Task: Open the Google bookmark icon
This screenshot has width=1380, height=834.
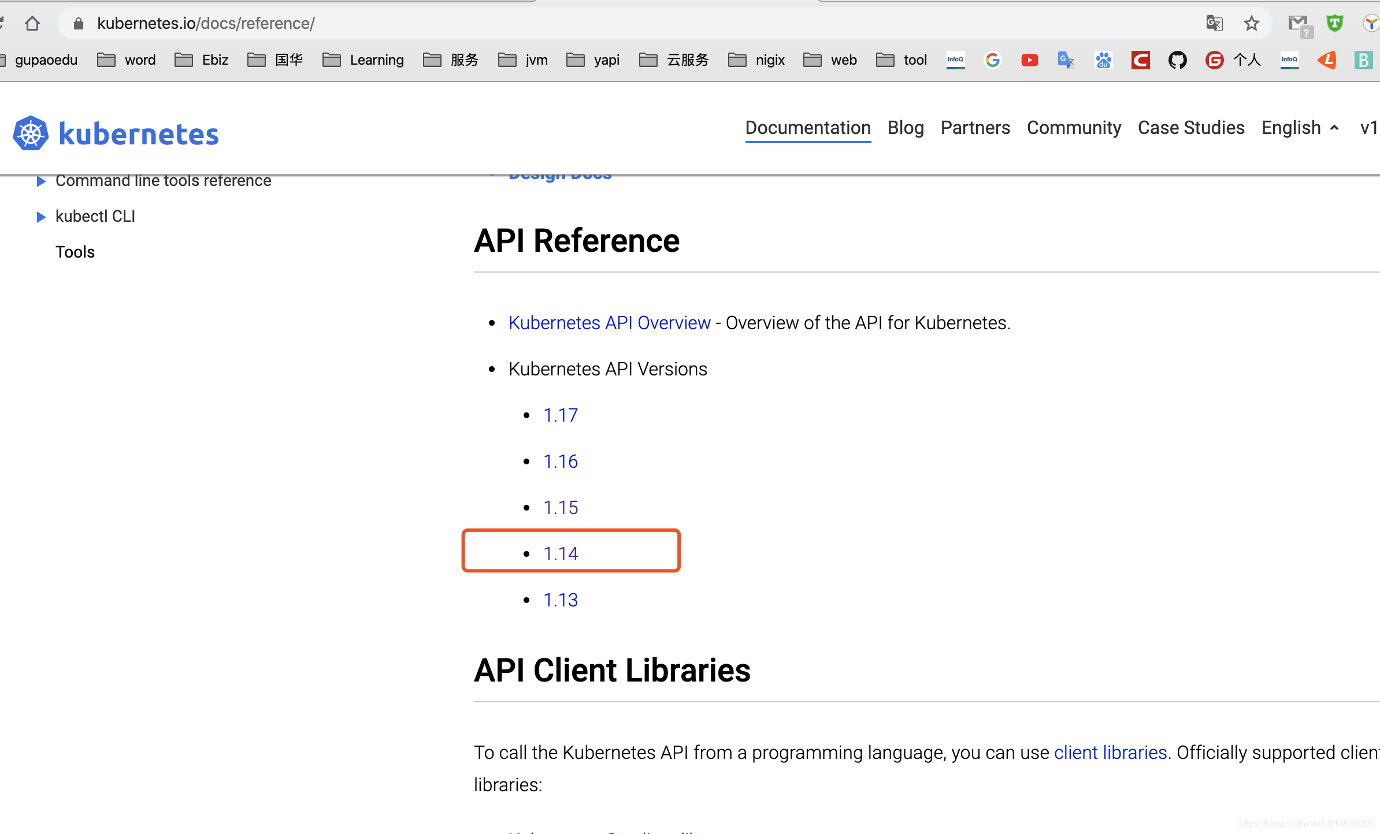Action: (992, 60)
